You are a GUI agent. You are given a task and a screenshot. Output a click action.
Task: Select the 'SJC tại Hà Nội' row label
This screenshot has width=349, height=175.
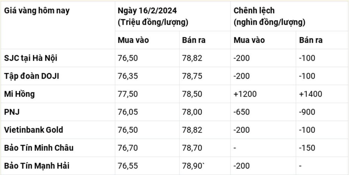click(31, 58)
